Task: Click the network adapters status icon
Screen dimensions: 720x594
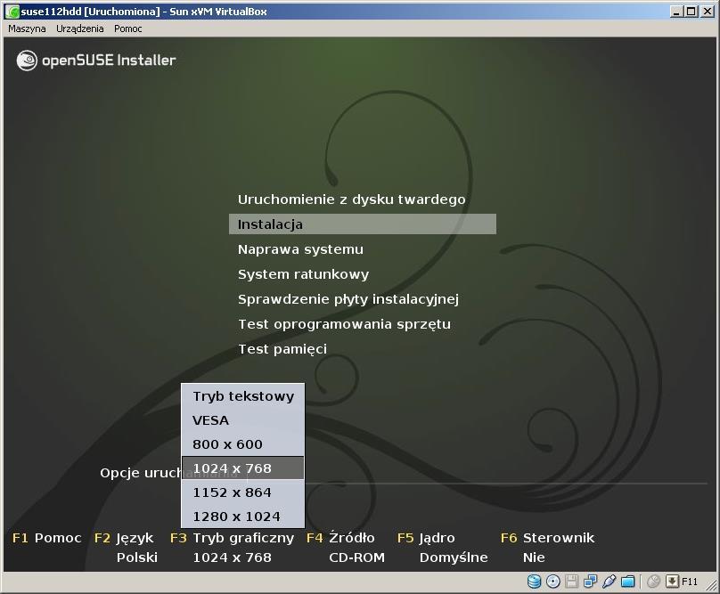Action: click(590, 582)
